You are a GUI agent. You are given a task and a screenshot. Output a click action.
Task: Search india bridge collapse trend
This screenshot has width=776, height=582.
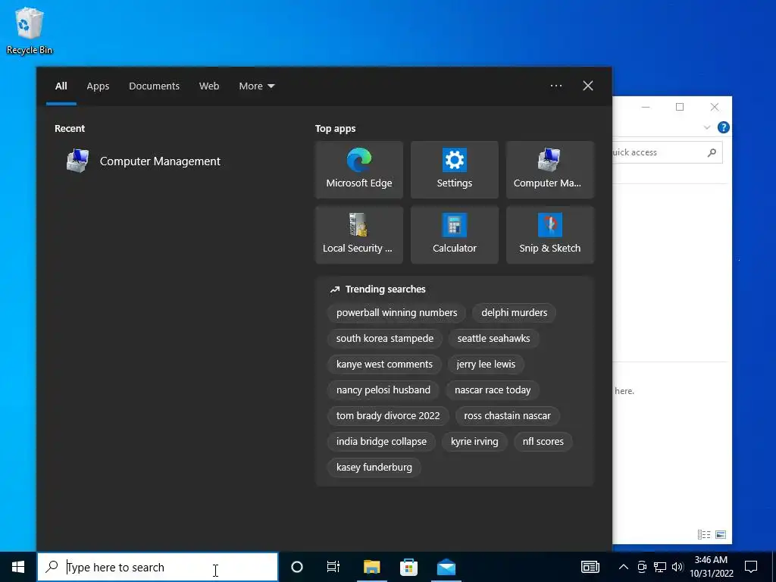381,442
